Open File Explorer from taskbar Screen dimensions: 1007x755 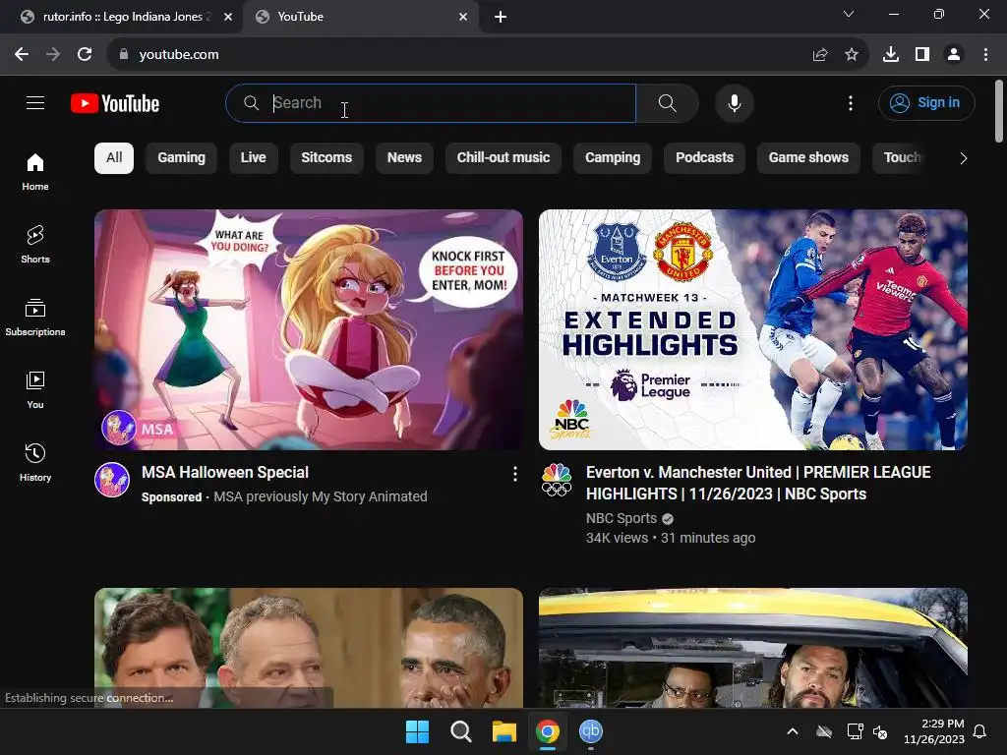tap(504, 731)
